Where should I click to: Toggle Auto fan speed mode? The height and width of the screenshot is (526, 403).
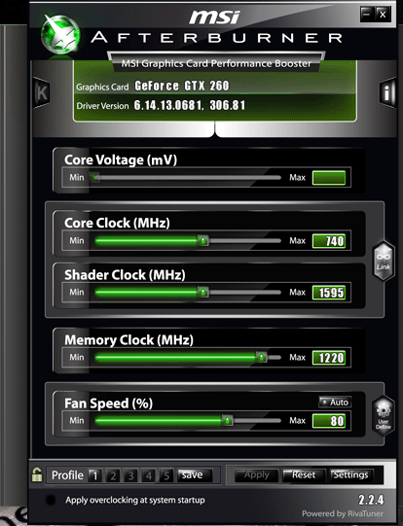click(x=335, y=402)
